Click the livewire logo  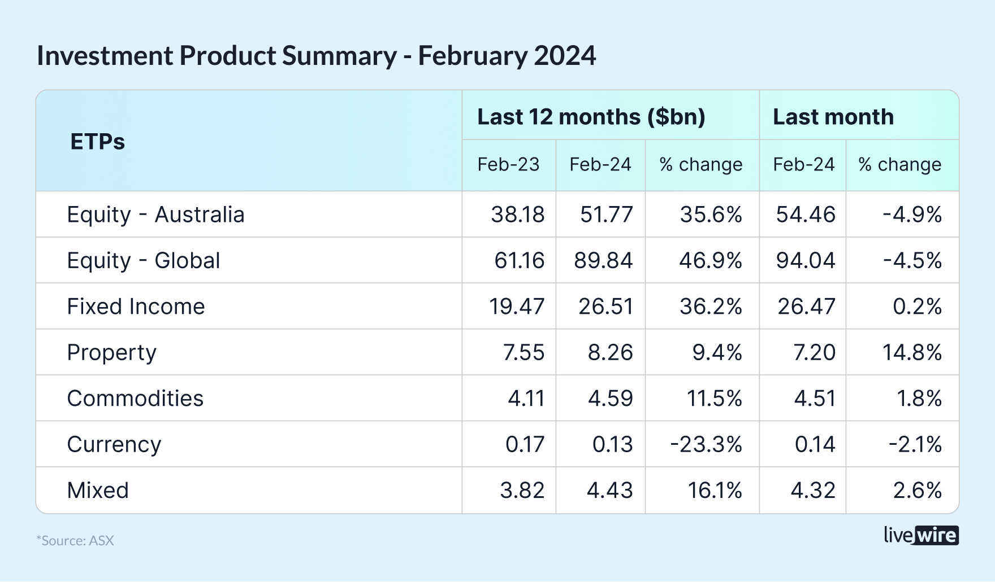(920, 535)
